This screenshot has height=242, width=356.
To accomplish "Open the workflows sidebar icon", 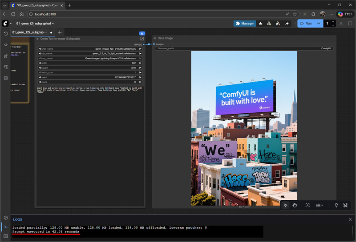I will tap(6, 67).
